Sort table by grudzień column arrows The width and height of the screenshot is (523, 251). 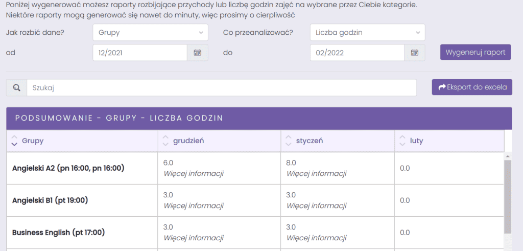(x=165, y=141)
